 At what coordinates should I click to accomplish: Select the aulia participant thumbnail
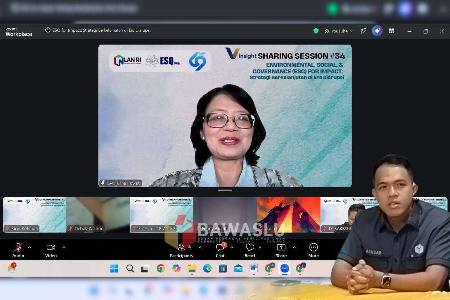(288, 215)
